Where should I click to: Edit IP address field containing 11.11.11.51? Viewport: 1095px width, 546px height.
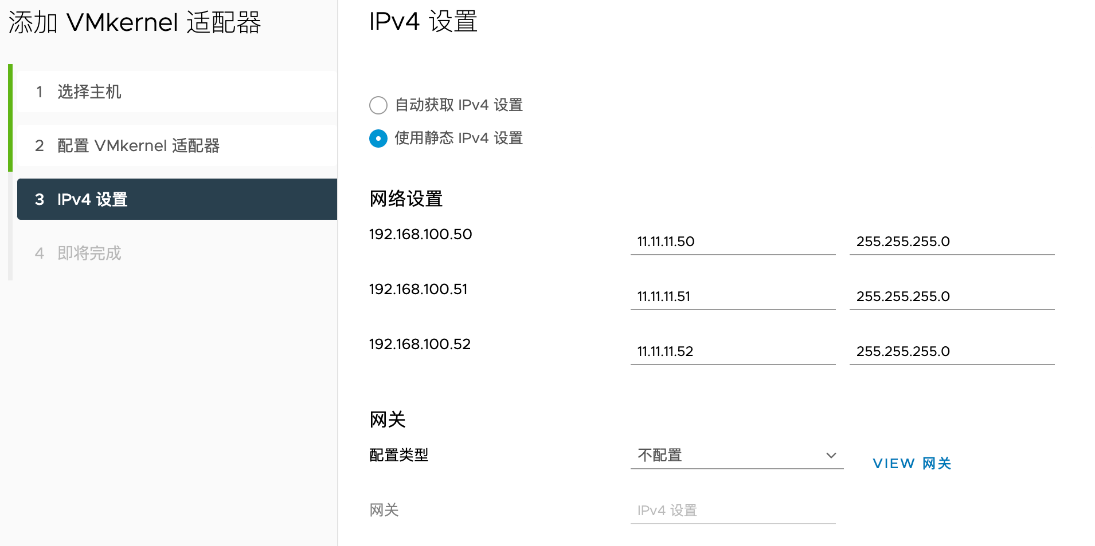click(x=733, y=296)
